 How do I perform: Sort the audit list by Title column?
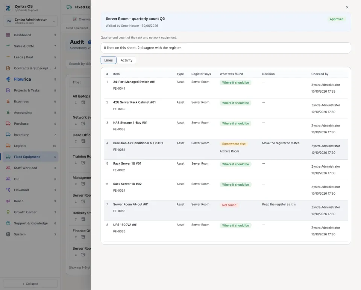77,82
